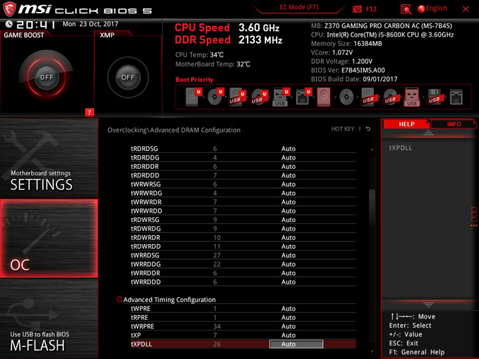Switch to the INFO tab
The width and height of the screenshot is (479, 359).
coord(454,124)
